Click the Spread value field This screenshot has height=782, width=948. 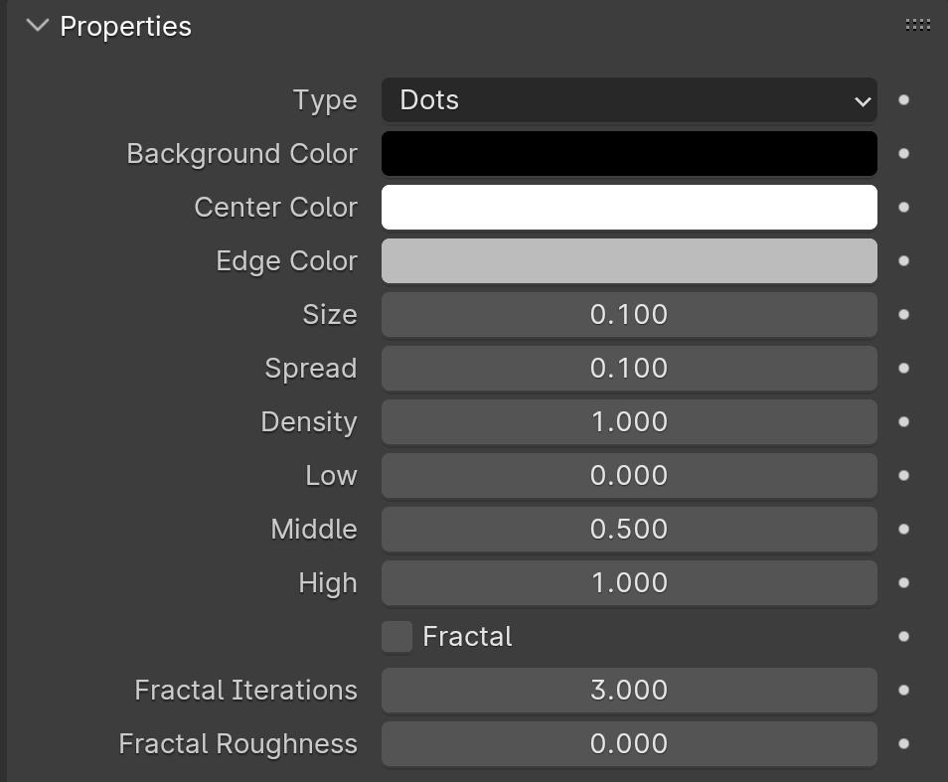(629, 368)
